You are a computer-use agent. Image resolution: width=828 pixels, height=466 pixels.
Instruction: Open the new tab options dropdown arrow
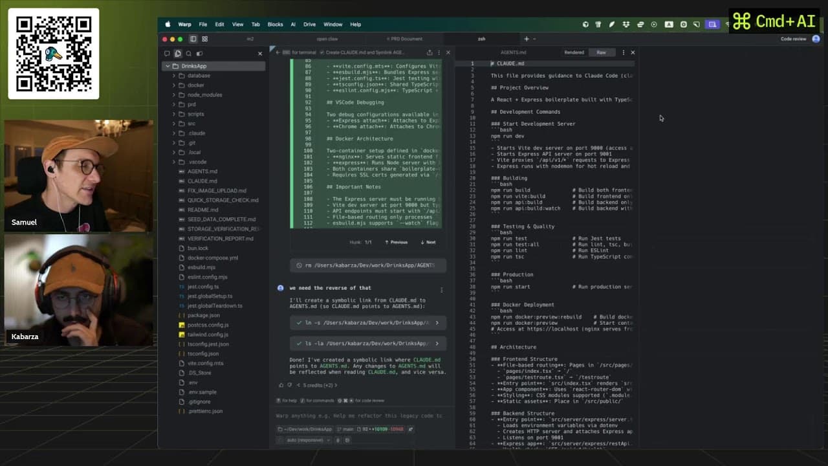[534, 39]
